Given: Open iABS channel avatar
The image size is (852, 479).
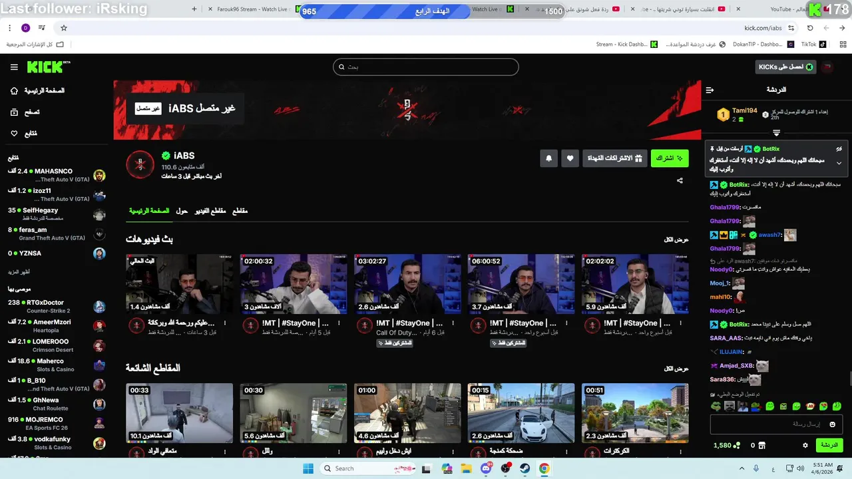Looking at the screenshot, I should 140,165.
